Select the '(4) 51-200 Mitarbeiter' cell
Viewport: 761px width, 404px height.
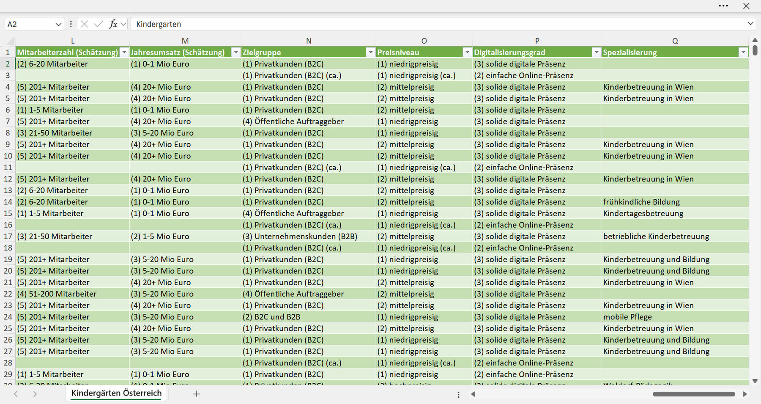point(73,294)
